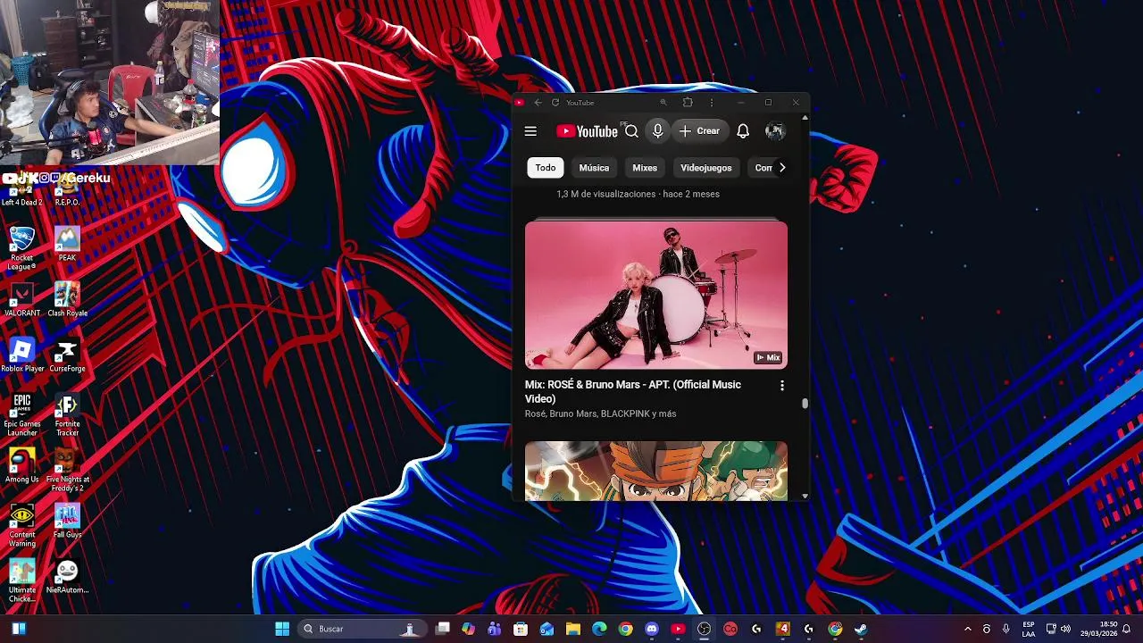
Task: Select the Among Us desktop shortcut
Action: (x=22, y=465)
